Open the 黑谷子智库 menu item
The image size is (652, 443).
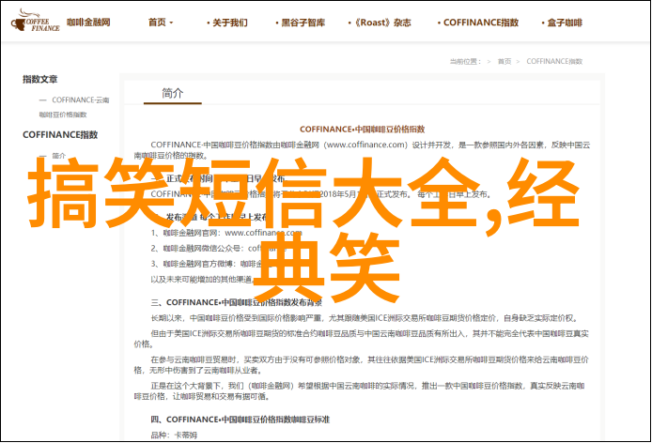[301, 23]
